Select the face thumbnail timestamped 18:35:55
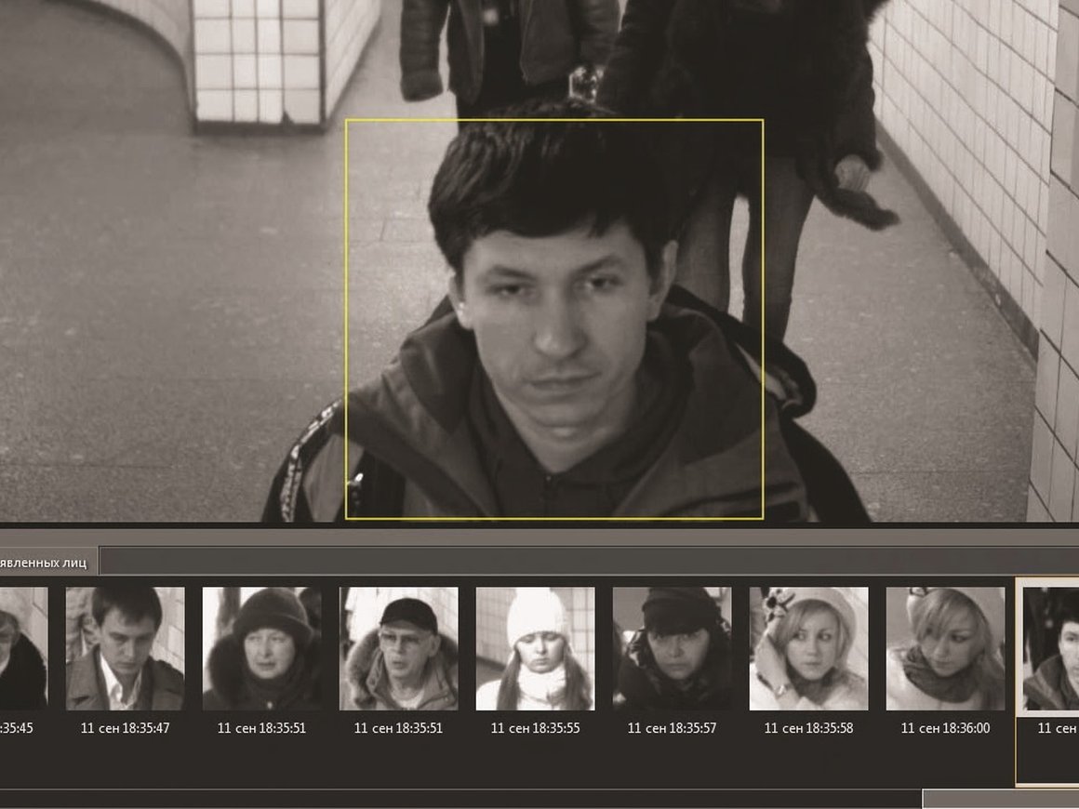Screen dimensions: 1079x809 pyautogui.click(x=535, y=648)
